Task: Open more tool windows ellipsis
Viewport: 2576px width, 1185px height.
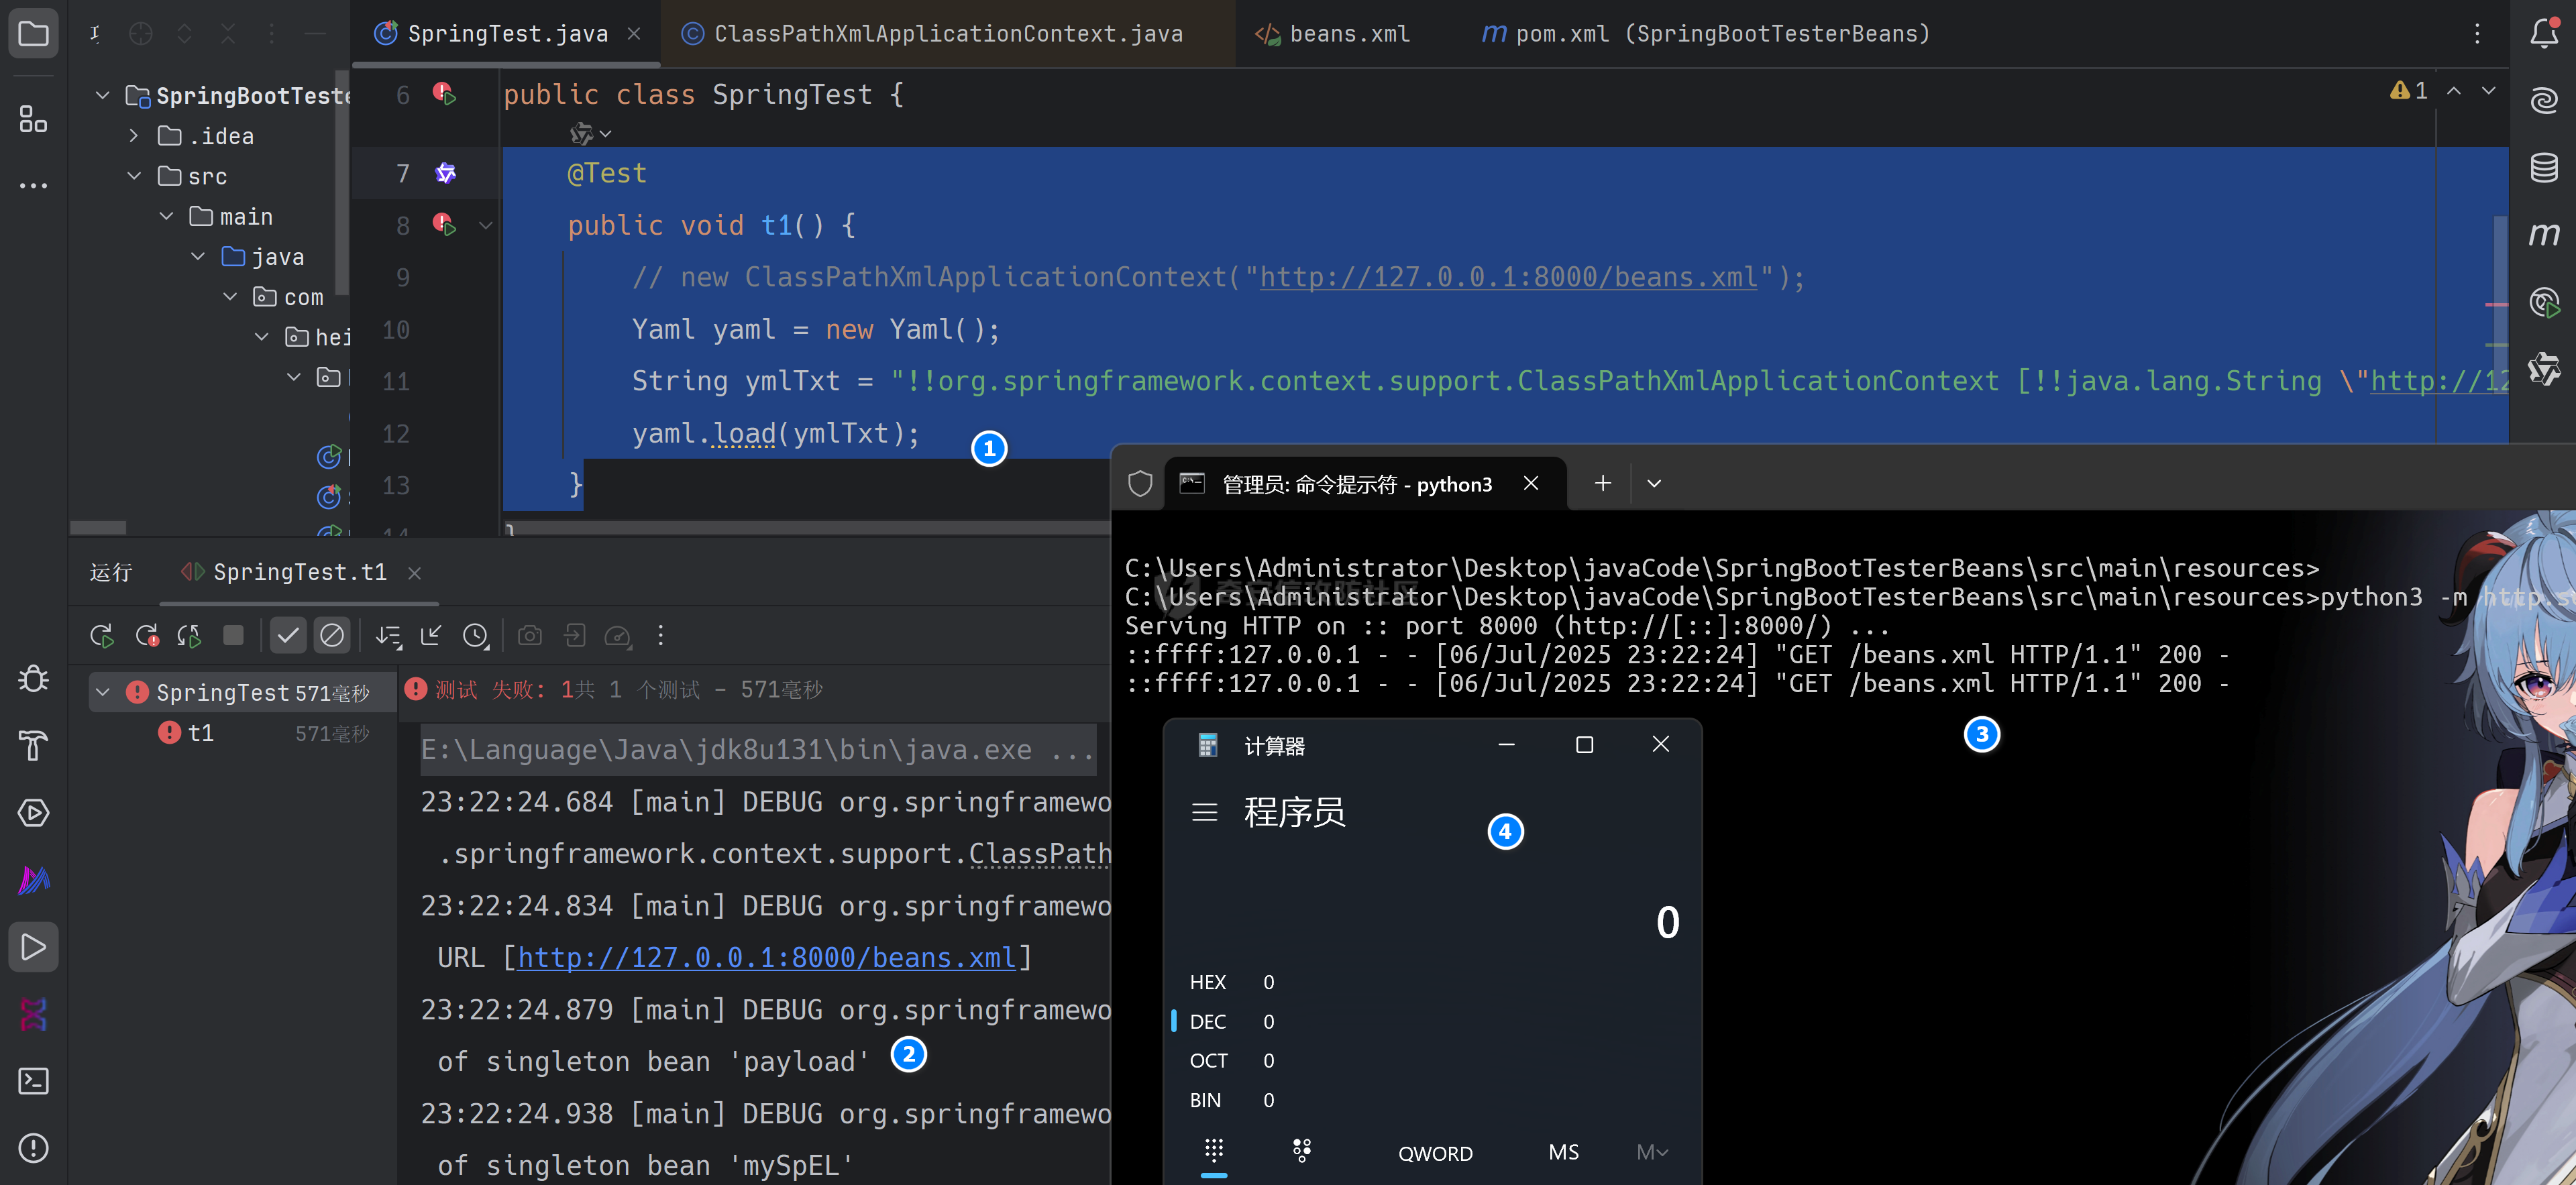Action: coord(33,185)
